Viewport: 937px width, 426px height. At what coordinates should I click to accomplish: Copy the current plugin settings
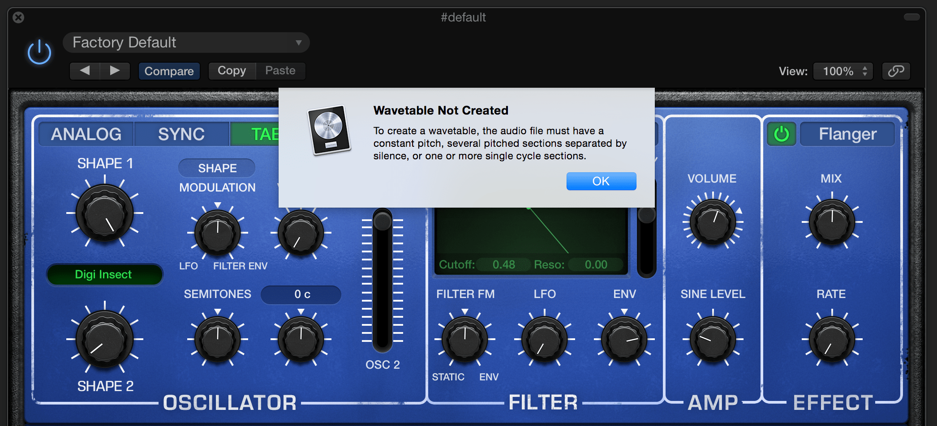click(x=232, y=70)
